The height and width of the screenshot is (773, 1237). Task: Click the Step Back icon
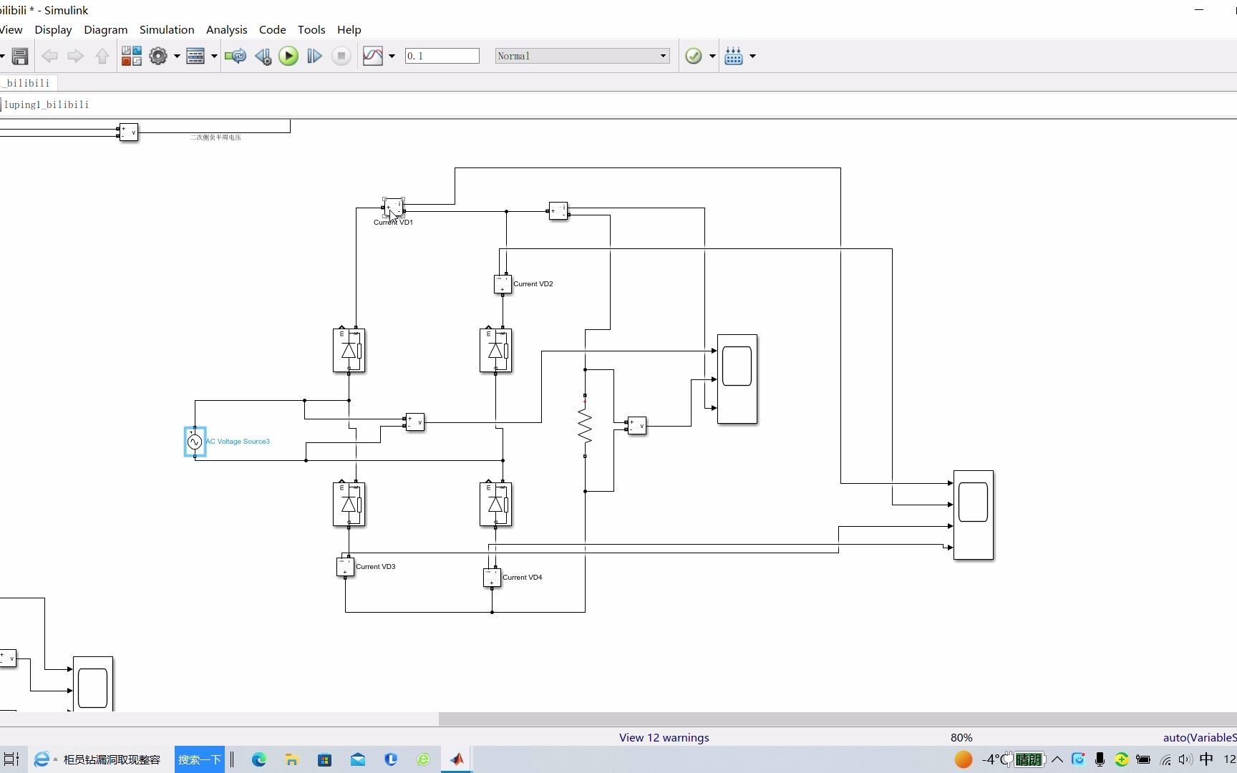point(263,56)
